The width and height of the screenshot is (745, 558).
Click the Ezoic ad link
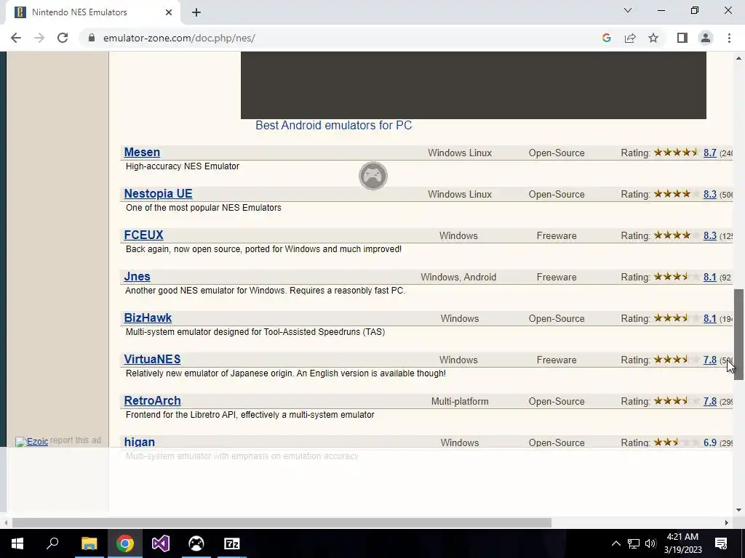(x=32, y=442)
